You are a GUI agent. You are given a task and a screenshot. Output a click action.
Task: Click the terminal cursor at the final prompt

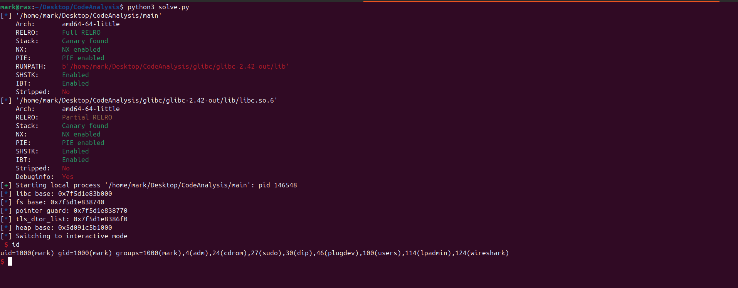point(10,261)
